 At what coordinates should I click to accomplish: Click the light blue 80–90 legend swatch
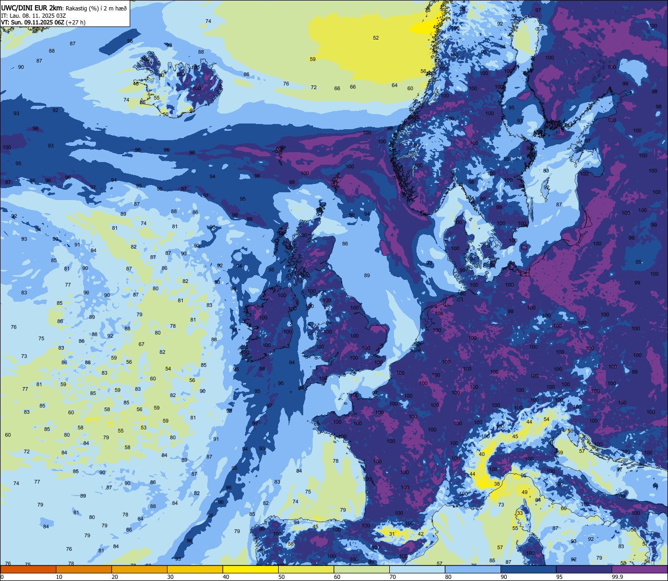[473, 569]
